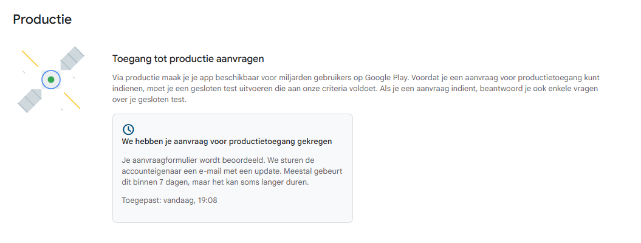The width and height of the screenshot is (641, 243).
Task: Click the yellow line below the satellite
Action: click(x=72, y=100)
